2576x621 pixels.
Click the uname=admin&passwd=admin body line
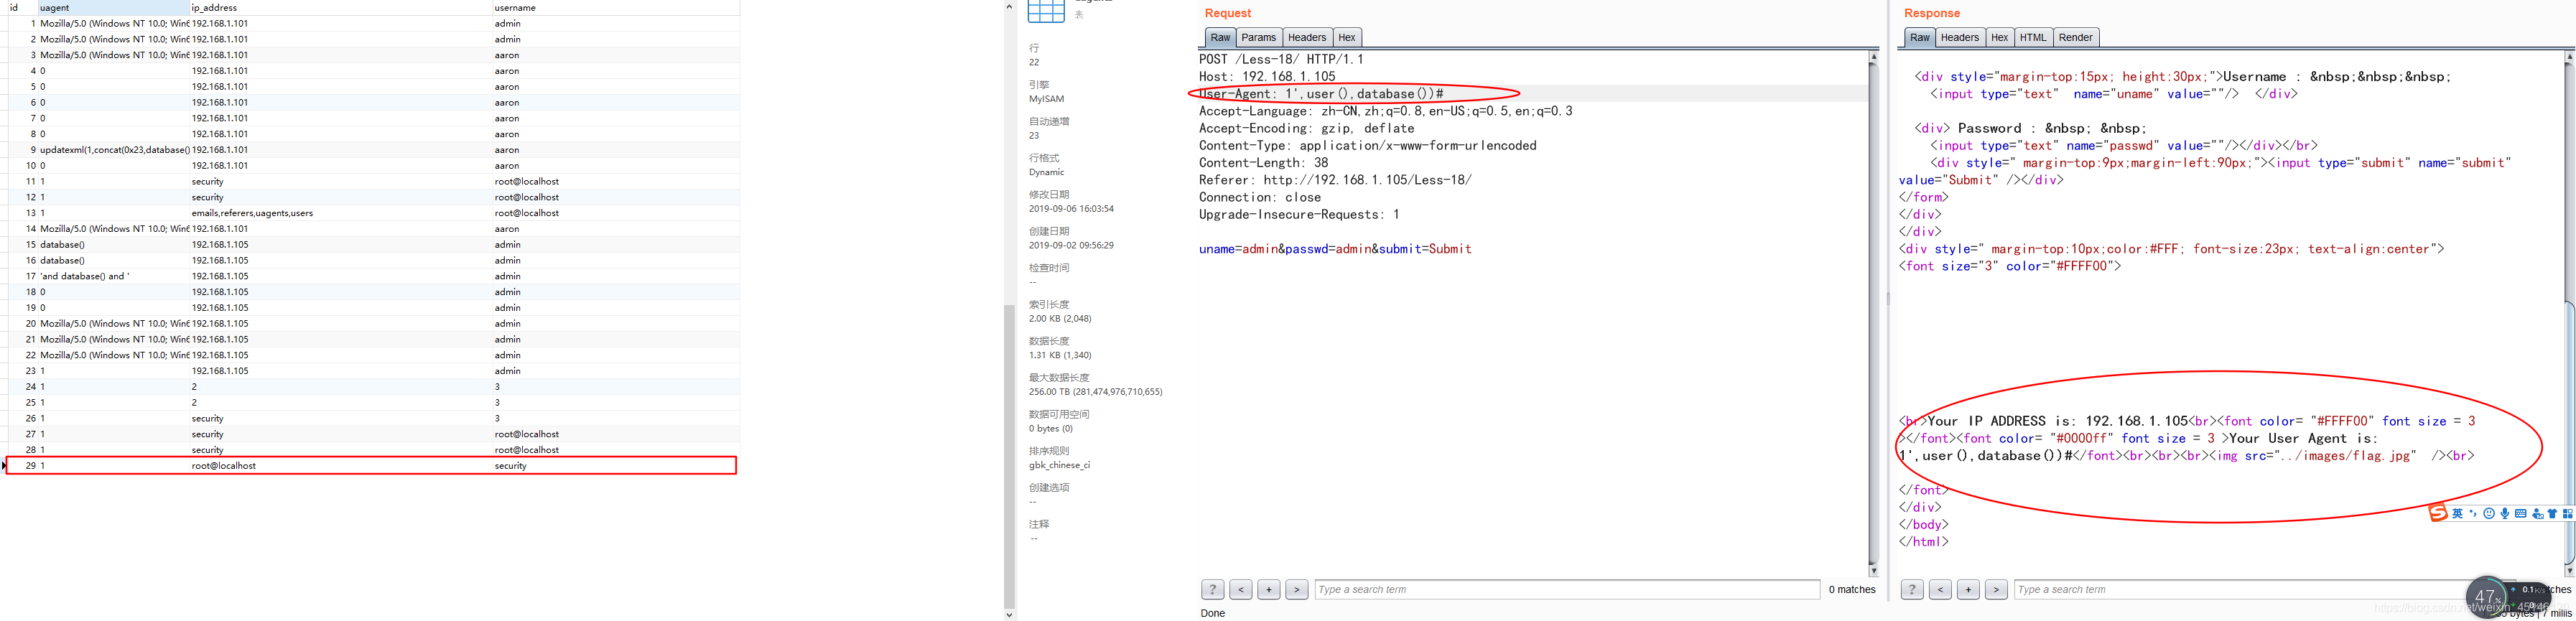(1335, 249)
